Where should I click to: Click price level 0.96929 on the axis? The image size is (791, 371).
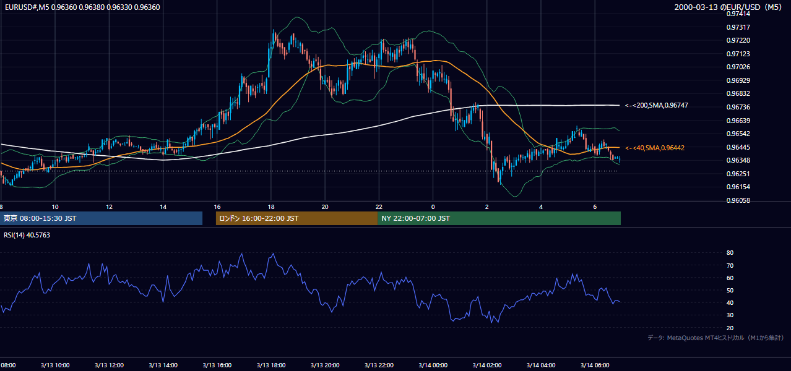[x=739, y=80]
